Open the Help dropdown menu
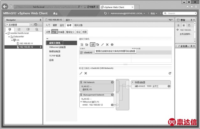Image resolution: width=200 pixels, height=129 pixels. coord(154,13)
